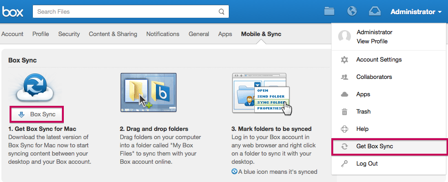Open the Account tab
The width and height of the screenshot is (448, 182).
click(12, 34)
